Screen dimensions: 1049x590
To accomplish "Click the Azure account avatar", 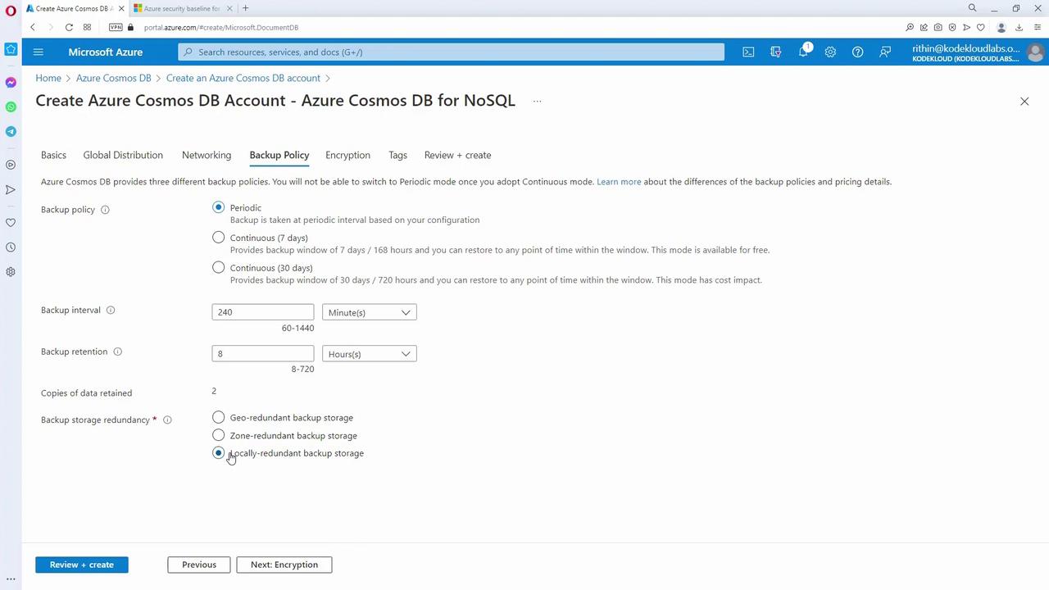I will pos(1035,52).
